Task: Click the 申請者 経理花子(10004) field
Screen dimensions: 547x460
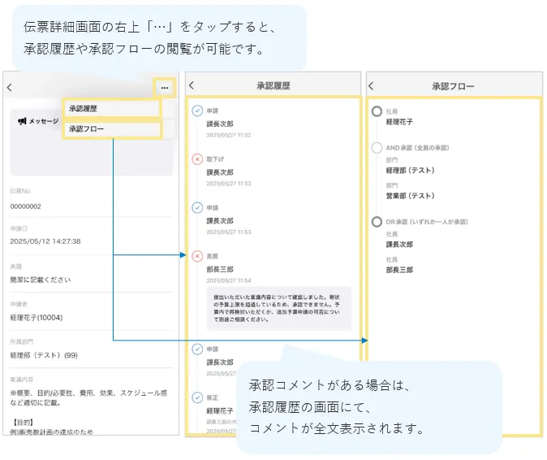Action: click(x=36, y=318)
